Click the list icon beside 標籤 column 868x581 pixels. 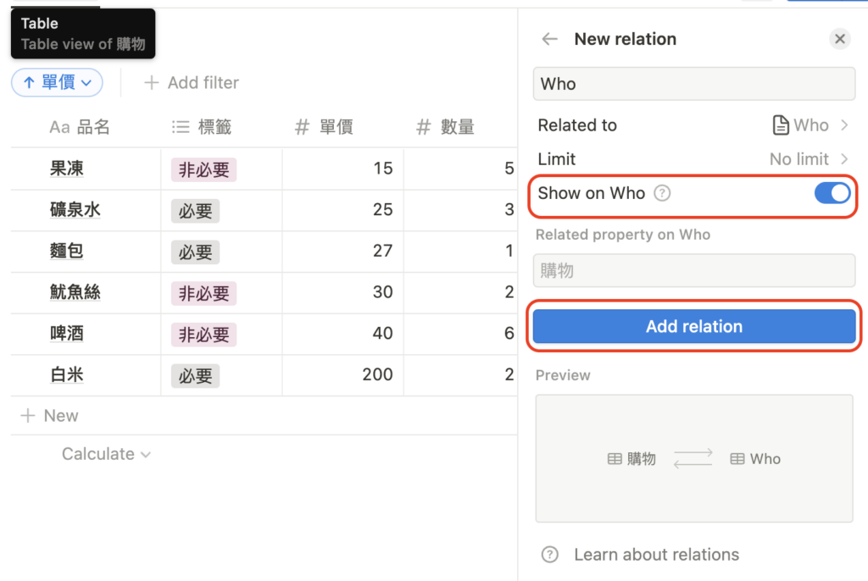[x=180, y=127]
